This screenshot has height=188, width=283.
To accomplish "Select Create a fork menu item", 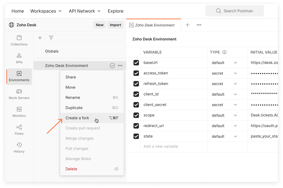I will 92,118.
